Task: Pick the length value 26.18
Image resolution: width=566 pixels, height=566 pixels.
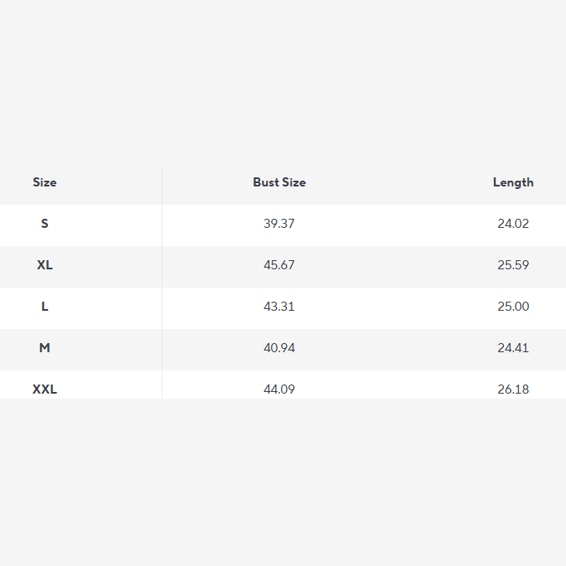Action: pyautogui.click(x=513, y=389)
